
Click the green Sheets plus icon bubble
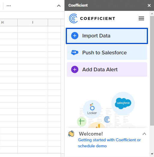(82, 121)
